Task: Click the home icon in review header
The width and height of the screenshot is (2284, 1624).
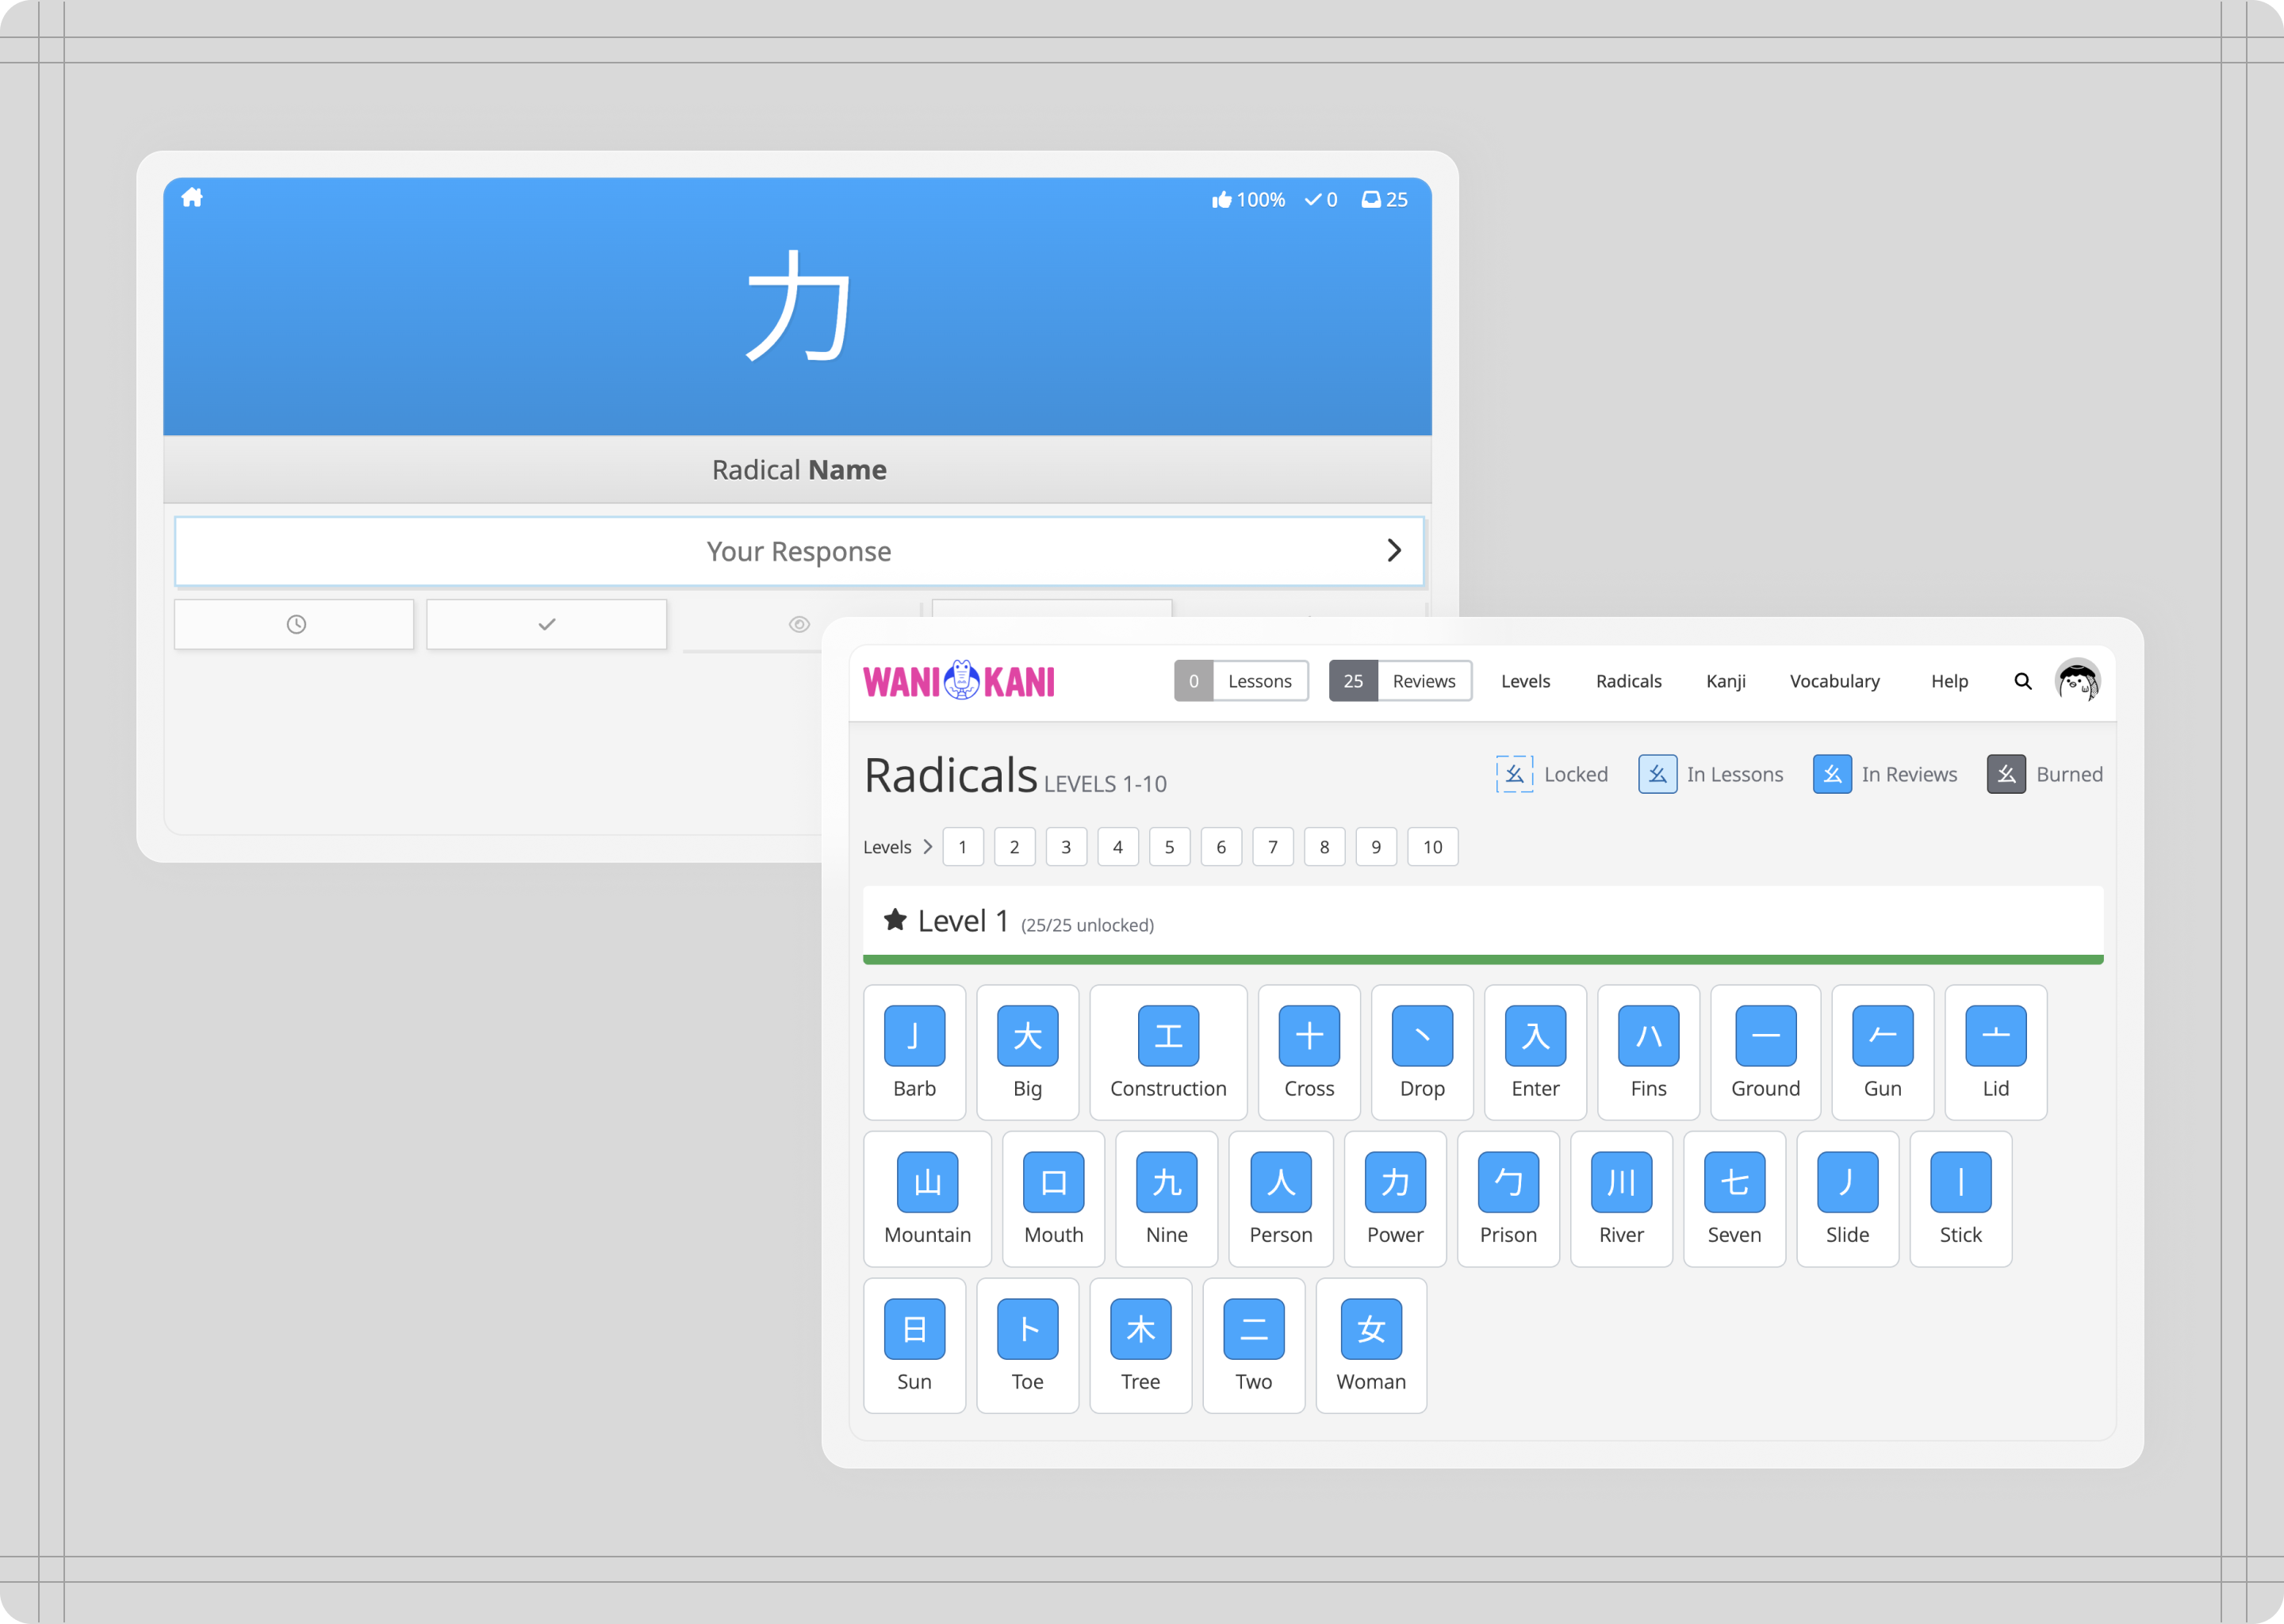Action: (x=192, y=198)
